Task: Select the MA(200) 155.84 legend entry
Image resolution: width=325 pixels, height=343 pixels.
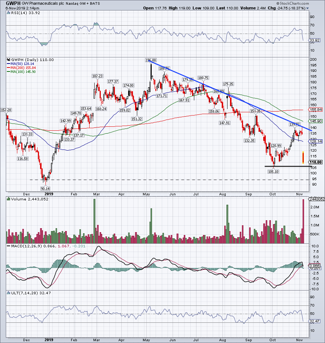Action: [21, 68]
